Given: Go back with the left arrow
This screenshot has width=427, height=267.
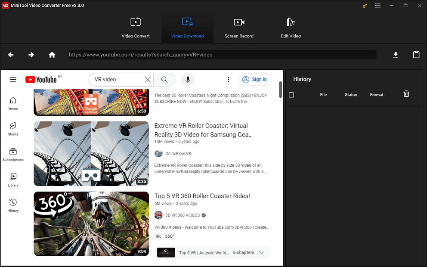Looking at the screenshot, I should point(11,55).
